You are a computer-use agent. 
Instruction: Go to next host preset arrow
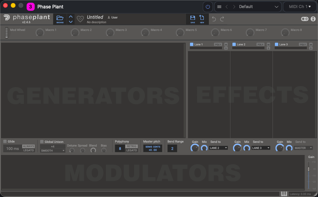pyautogui.click(x=234, y=7)
